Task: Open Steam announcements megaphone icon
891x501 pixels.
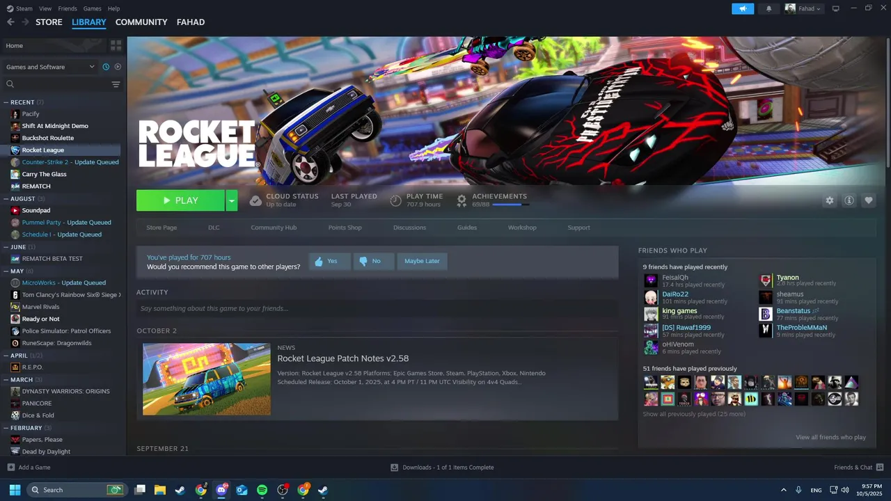Action: coord(743,8)
